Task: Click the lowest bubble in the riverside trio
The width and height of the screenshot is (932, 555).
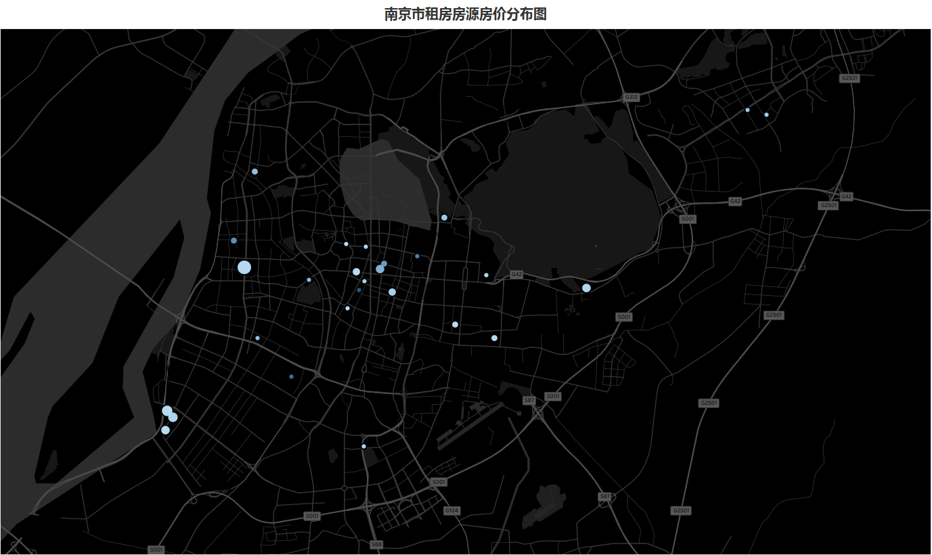Action: (165, 430)
